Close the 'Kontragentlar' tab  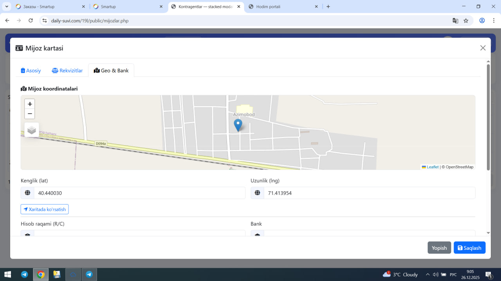click(239, 7)
